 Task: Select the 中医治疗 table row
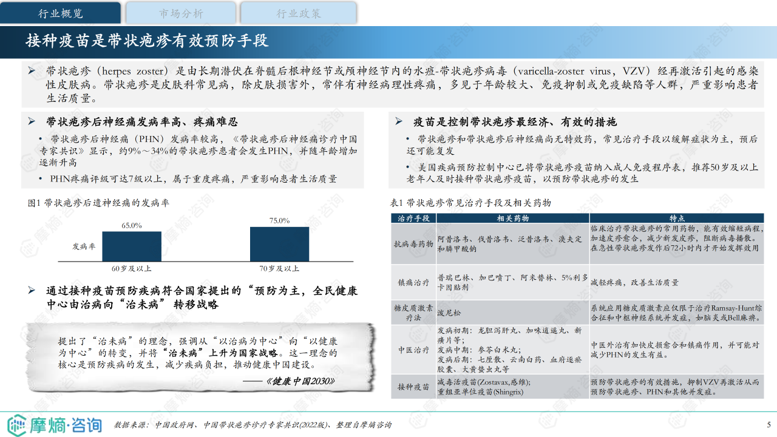(x=577, y=350)
